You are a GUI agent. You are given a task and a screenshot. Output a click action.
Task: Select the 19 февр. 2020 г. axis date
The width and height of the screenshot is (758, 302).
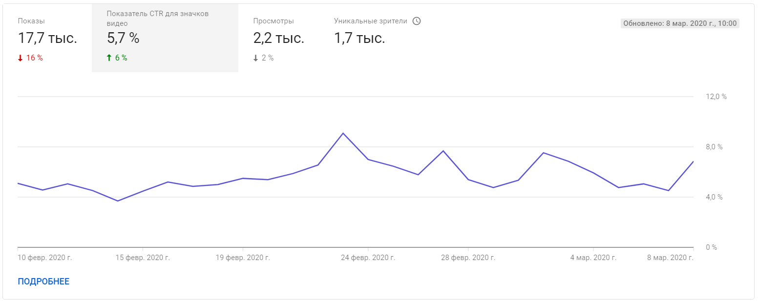pos(243,258)
